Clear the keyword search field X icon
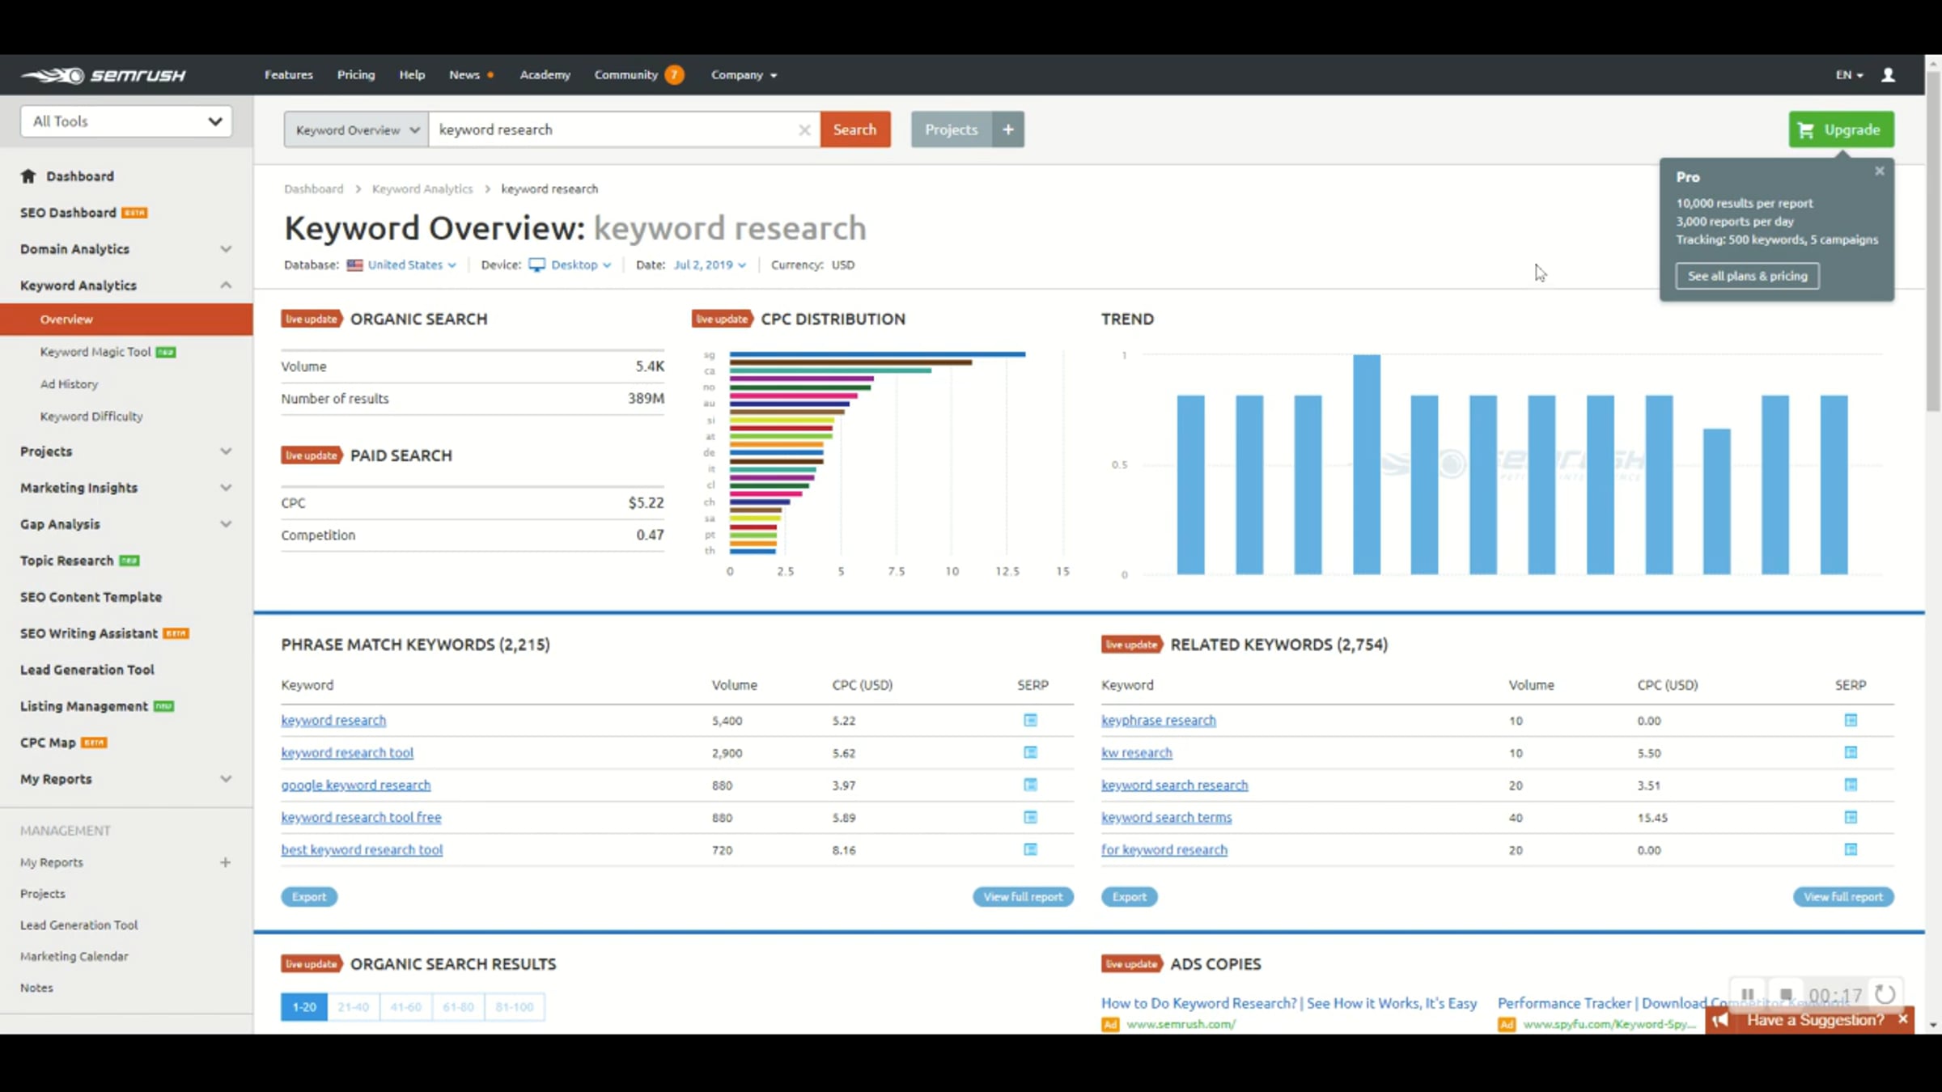Screen dimensions: 1942x1092 point(804,130)
